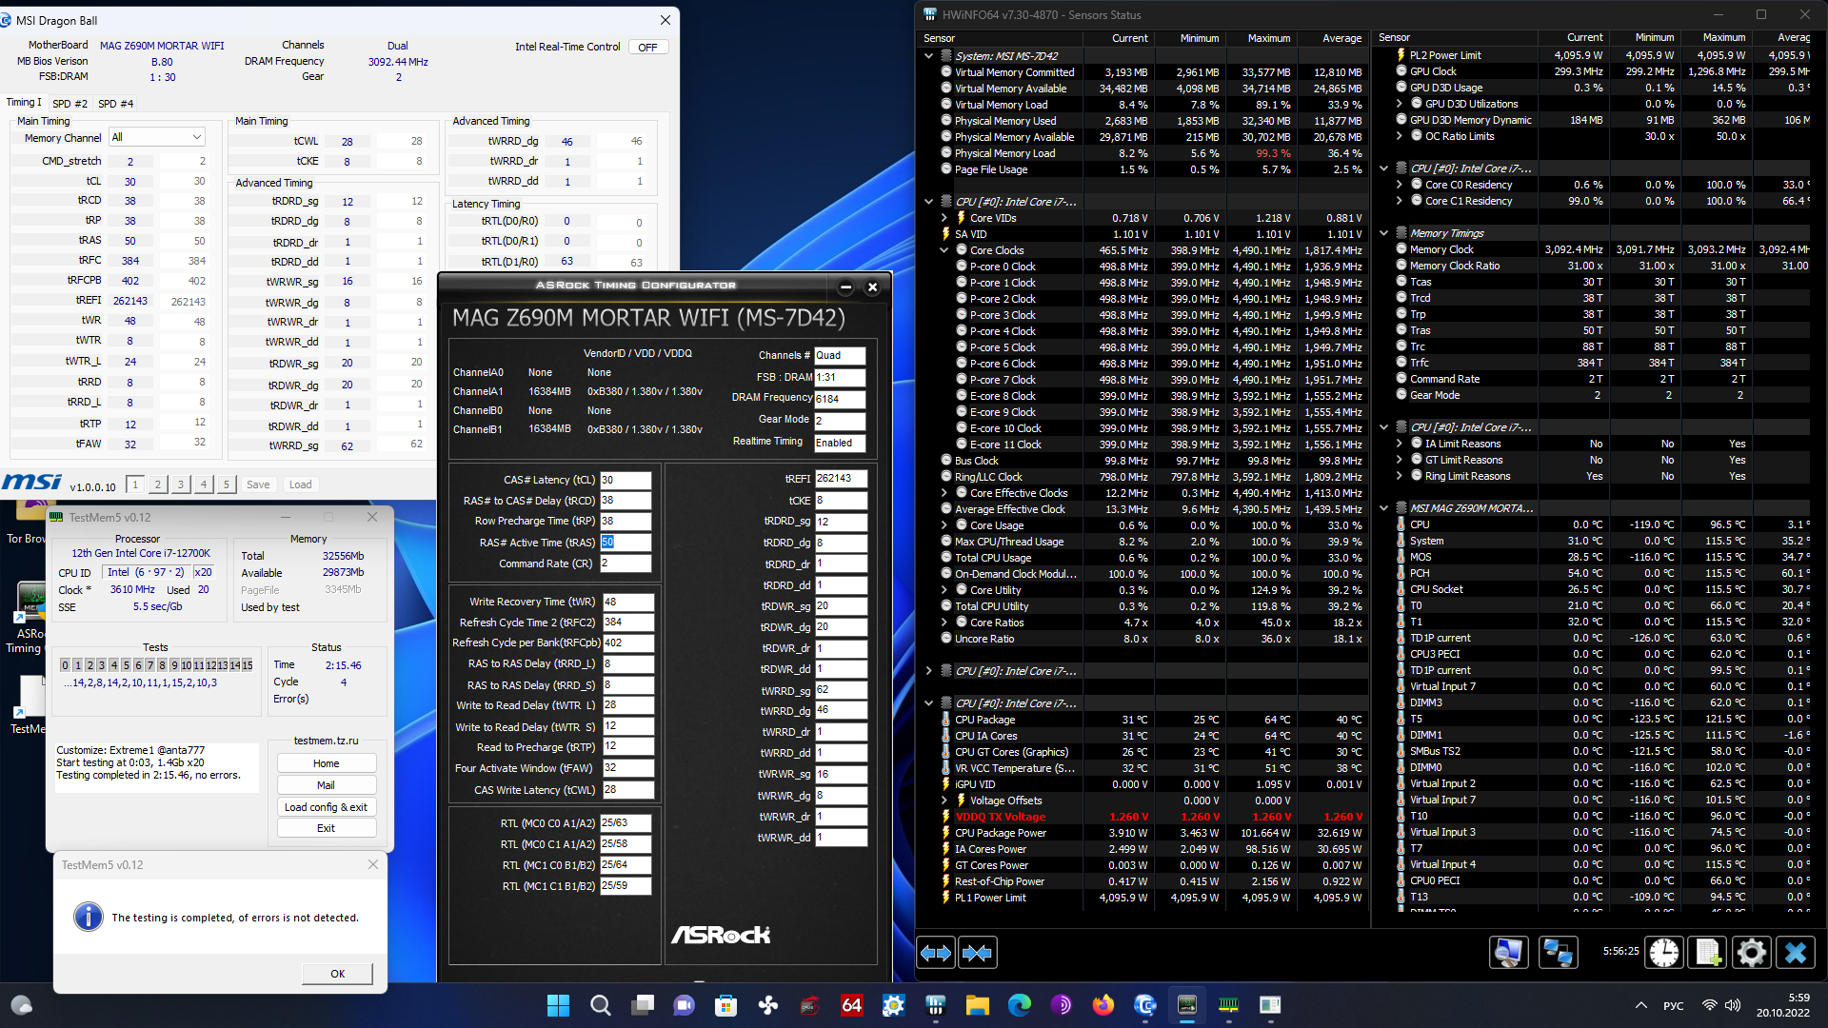The width and height of the screenshot is (1828, 1028).
Task: Expand the Core VIDs sensor group
Action: pyautogui.click(x=944, y=218)
